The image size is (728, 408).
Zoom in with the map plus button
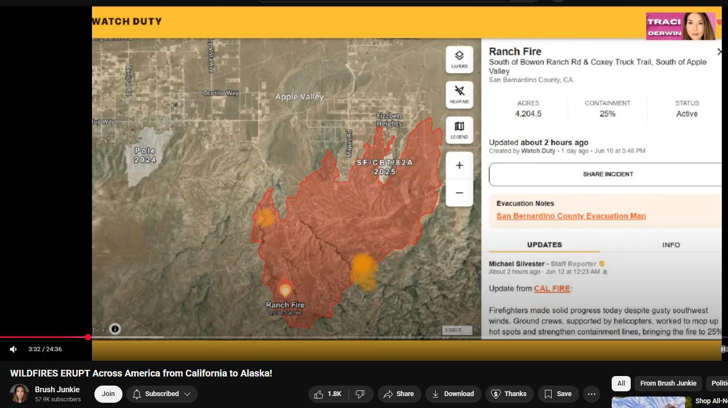(459, 165)
